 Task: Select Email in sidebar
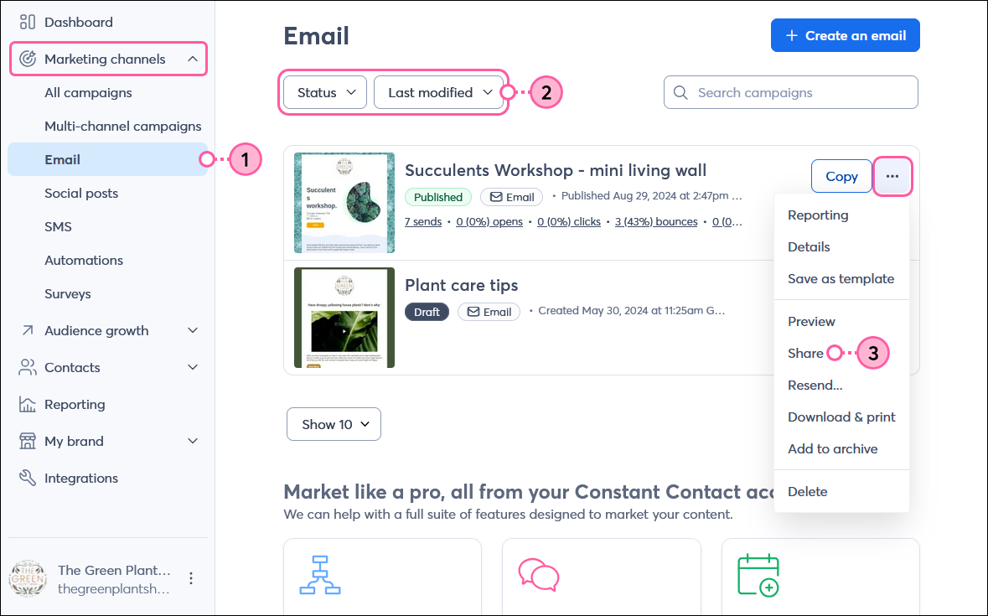tap(108, 159)
